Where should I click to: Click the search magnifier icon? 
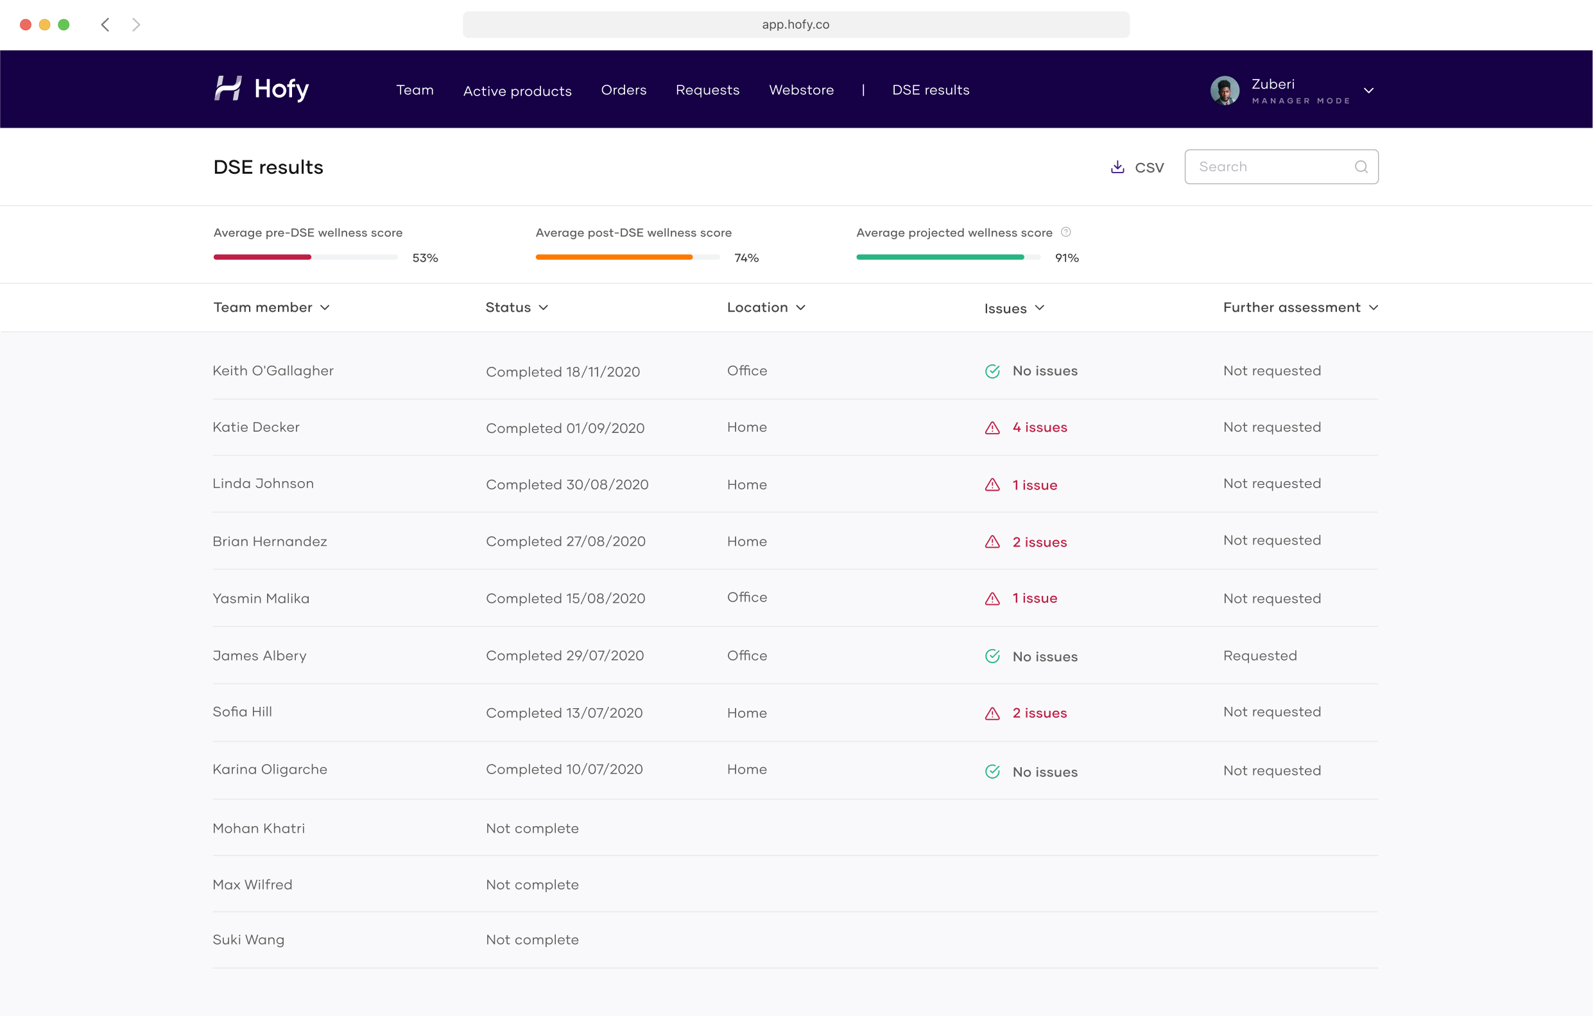[1361, 167]
